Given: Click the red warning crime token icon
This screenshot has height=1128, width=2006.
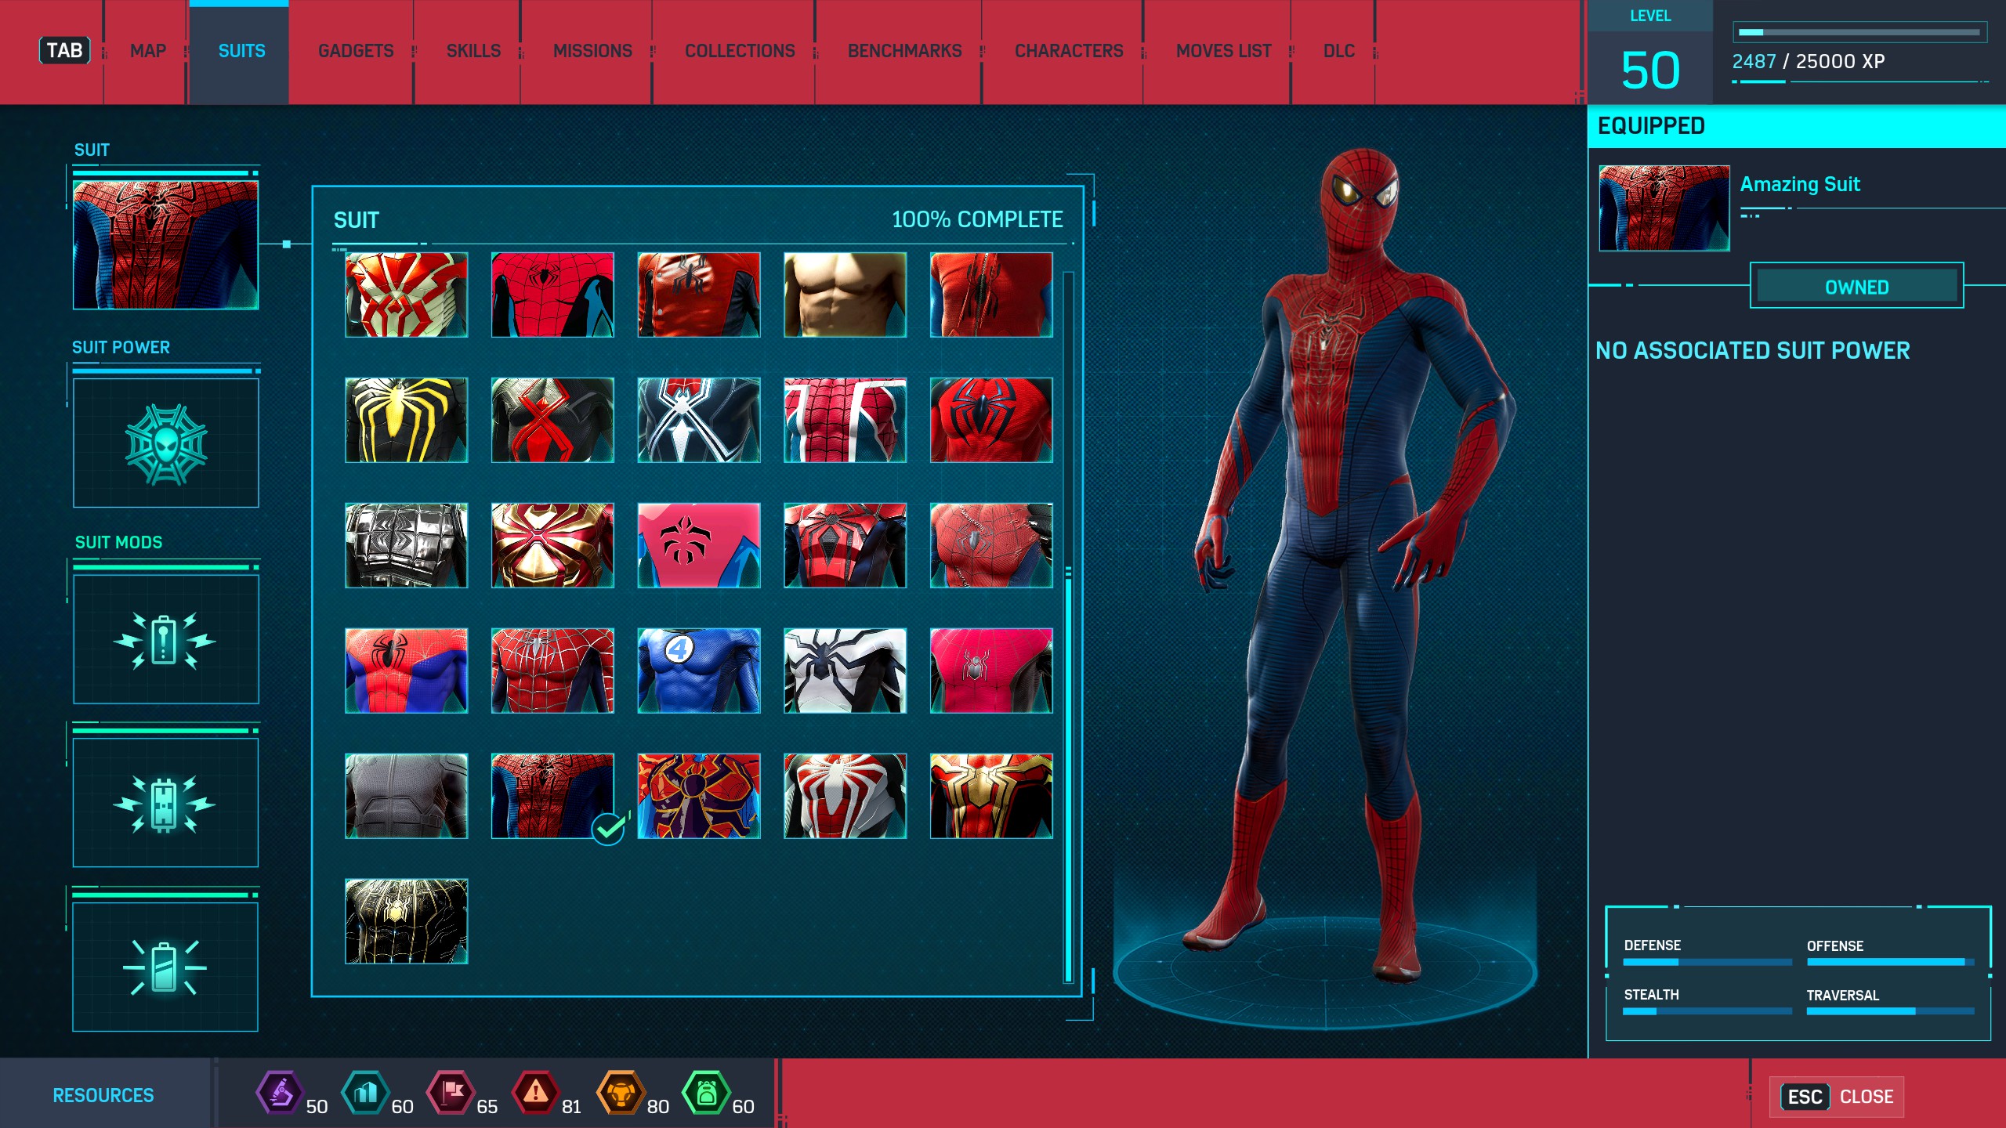Looking at the screenshot, I should tap(536, 1092).
